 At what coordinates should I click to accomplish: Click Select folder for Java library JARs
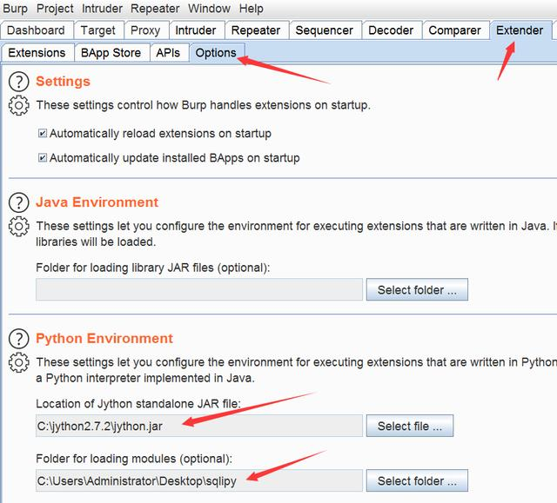417,289
